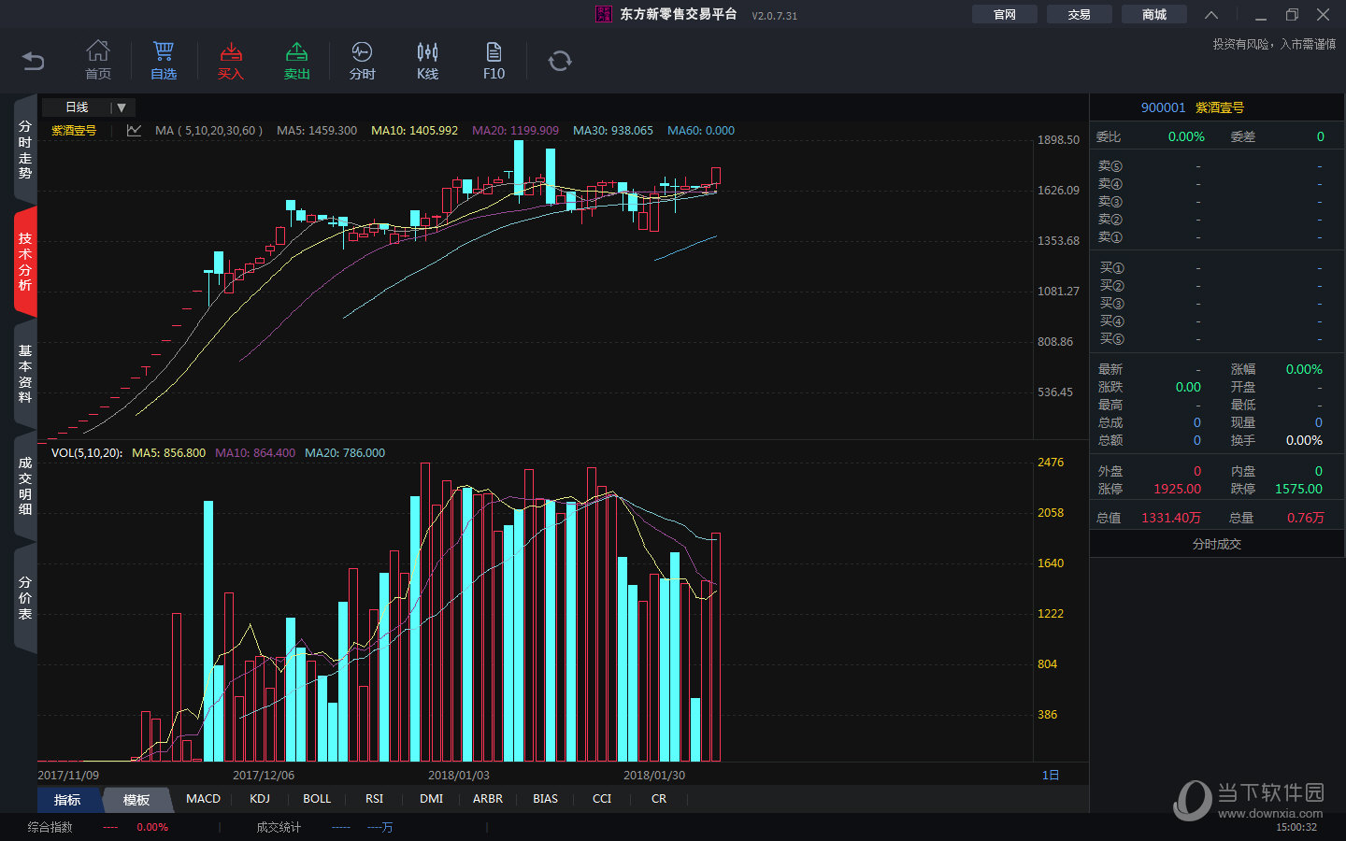Click the 交易 button in title bar
This screenshot has height=841, width=1346.
pos(1080,14)
